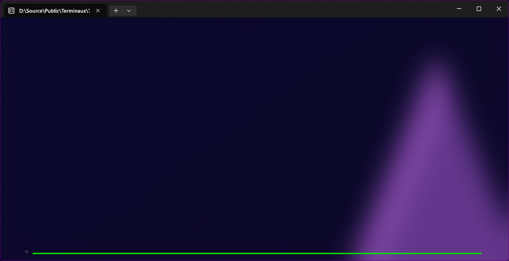509x261 pixels.
Task: Click the left end of the green bar
Action: click(34, 253)
